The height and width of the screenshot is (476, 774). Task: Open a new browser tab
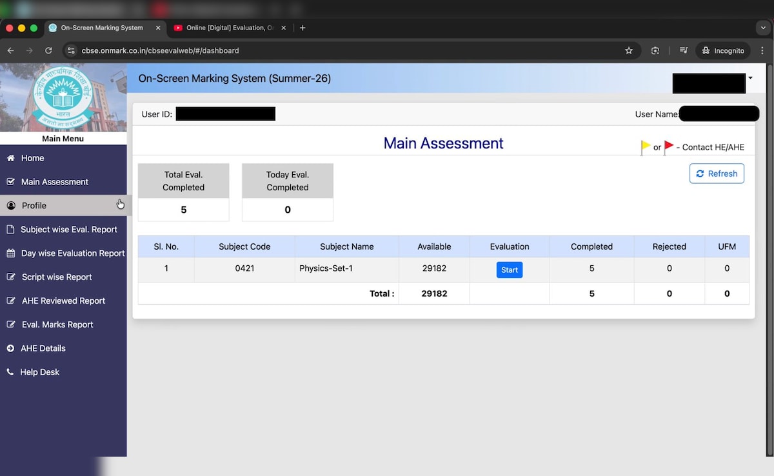click(303, 28)
